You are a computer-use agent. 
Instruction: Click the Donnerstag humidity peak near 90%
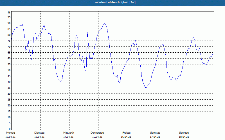(x=104, y=23)
